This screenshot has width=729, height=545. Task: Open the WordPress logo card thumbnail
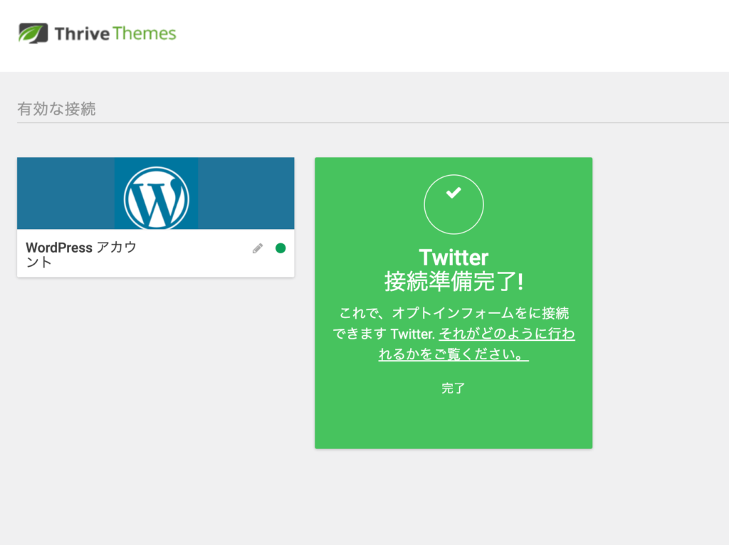[x=156, y=194]
